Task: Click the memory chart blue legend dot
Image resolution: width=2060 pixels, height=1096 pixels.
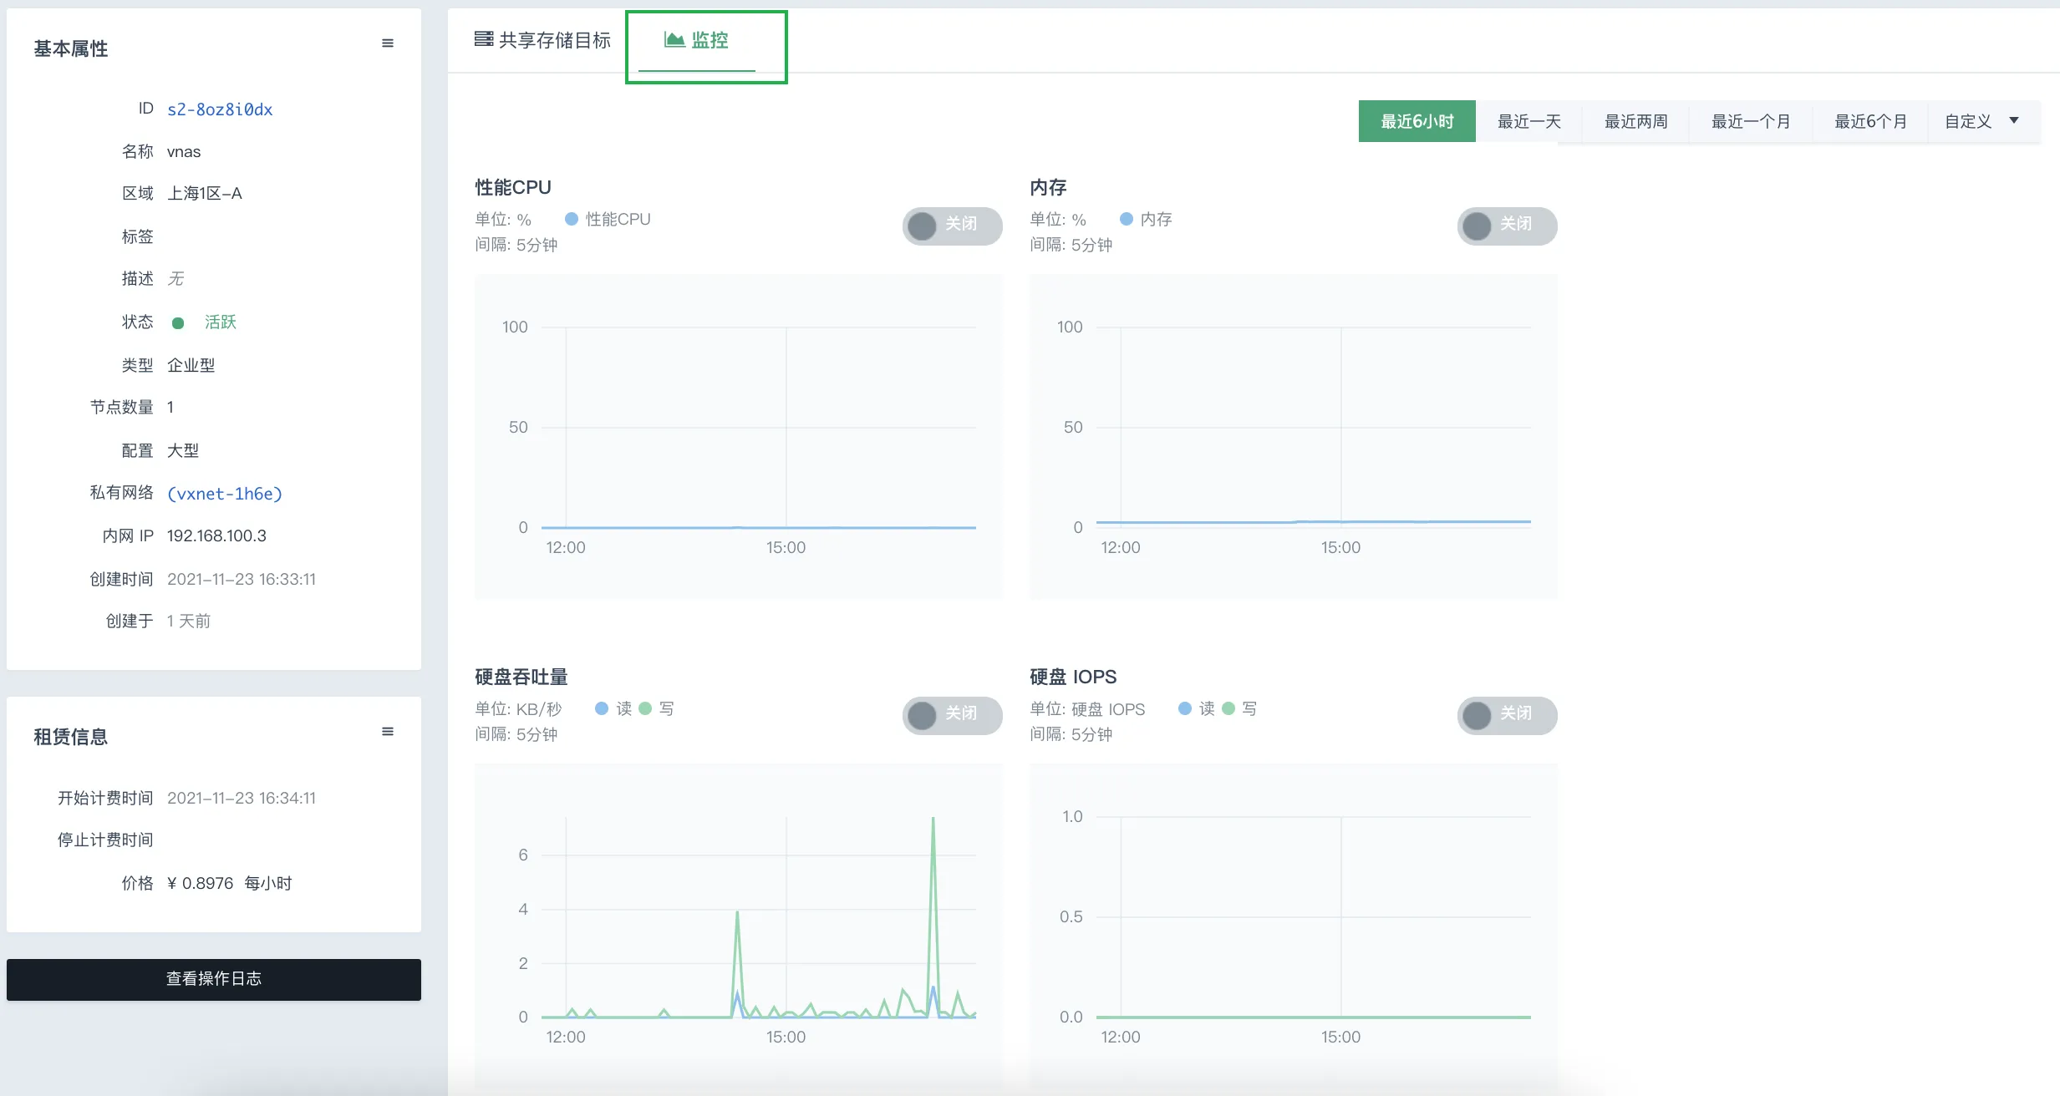Action: [1127, 219]
